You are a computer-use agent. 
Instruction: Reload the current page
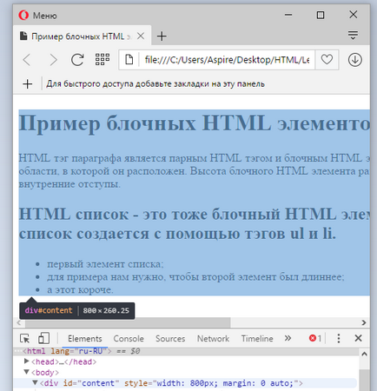pyautogui.click(x=77, y=60)
